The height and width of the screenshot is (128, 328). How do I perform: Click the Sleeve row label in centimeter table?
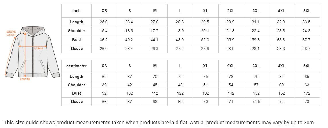[76, 102]
